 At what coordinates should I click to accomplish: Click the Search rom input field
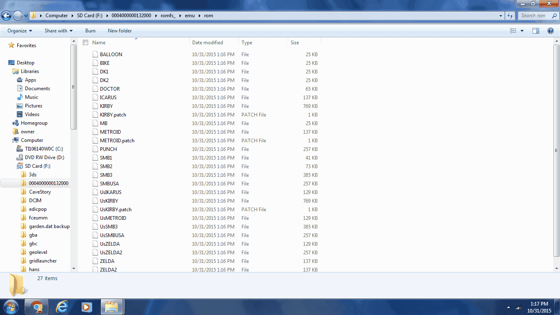(x=538, y=16)
